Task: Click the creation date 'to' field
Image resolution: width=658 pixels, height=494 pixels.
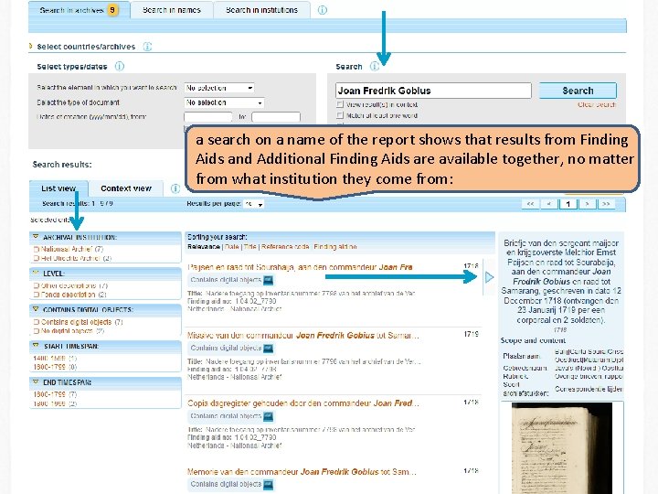Action: (x=276, y=117)
